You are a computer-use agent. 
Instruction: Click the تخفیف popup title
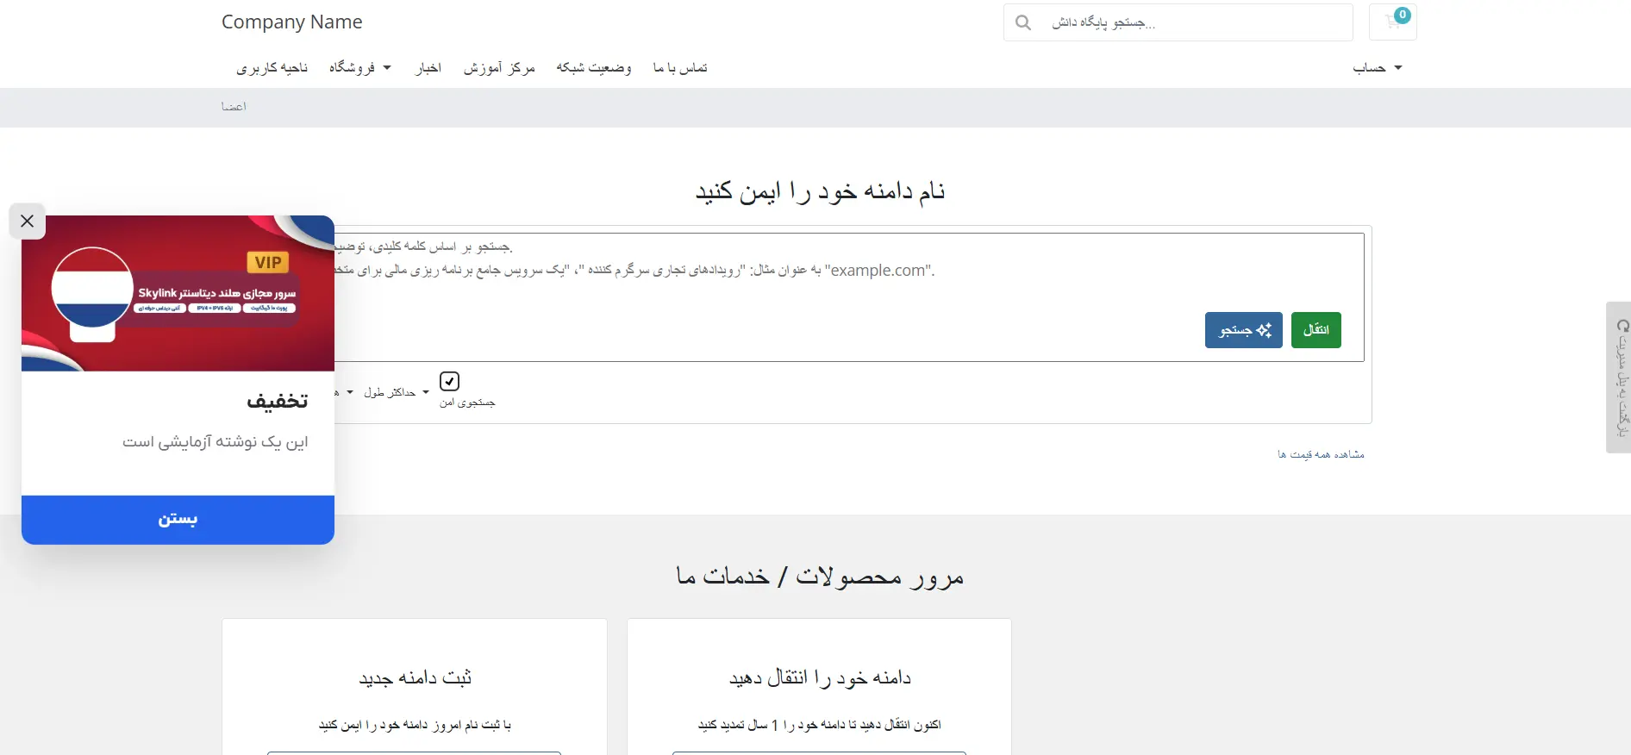278,401
